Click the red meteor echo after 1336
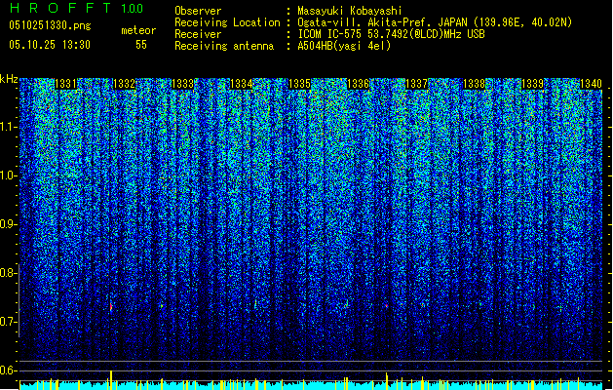Screen dimensions: 613x390 click(386, 305)
